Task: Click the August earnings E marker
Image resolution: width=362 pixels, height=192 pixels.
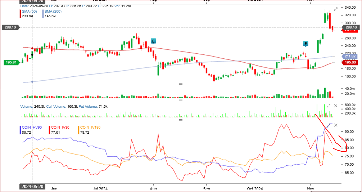Action: pos(153,41)
